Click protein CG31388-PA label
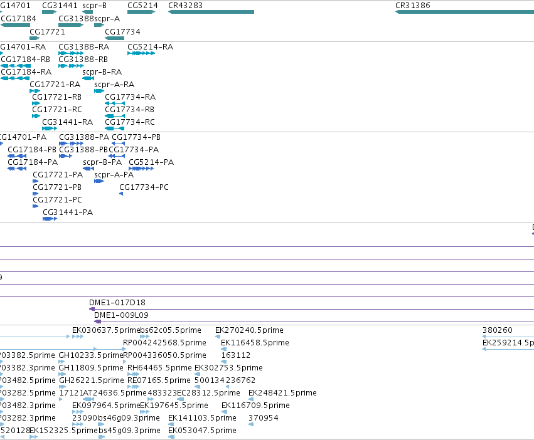 click(84, 137)
